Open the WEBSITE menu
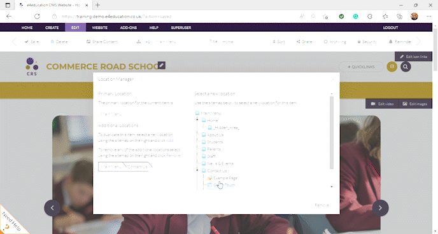 pos(100,27)
